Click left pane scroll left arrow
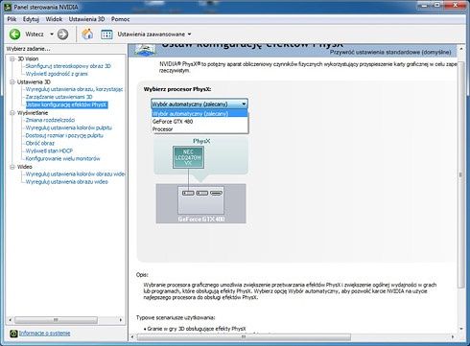Screen dimensions: 470x346 point(10,320)
